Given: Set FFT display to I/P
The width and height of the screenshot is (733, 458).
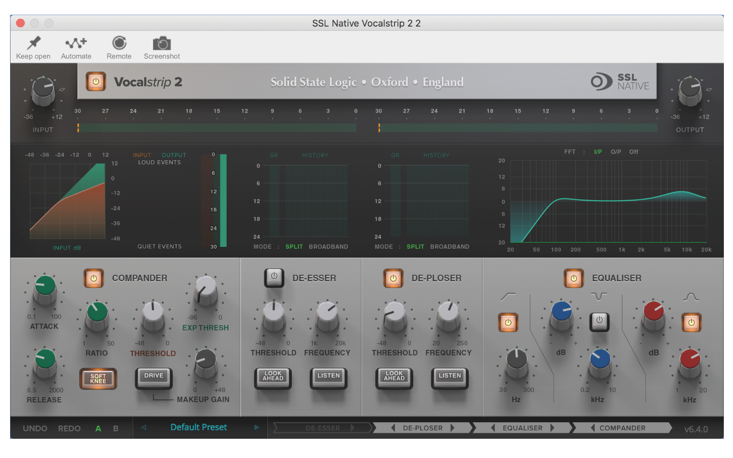Looking at the screenshot, I should pos(598,152).
